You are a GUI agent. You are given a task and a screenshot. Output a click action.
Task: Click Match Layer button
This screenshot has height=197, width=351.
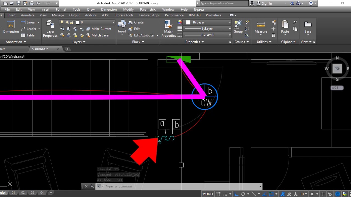pos(98,35)
